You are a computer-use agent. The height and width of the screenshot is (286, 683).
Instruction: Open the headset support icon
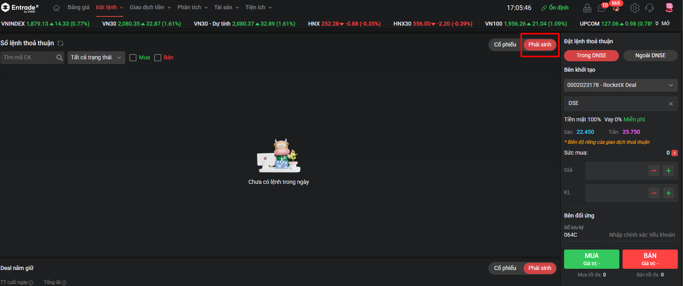(x=650, y=8)
